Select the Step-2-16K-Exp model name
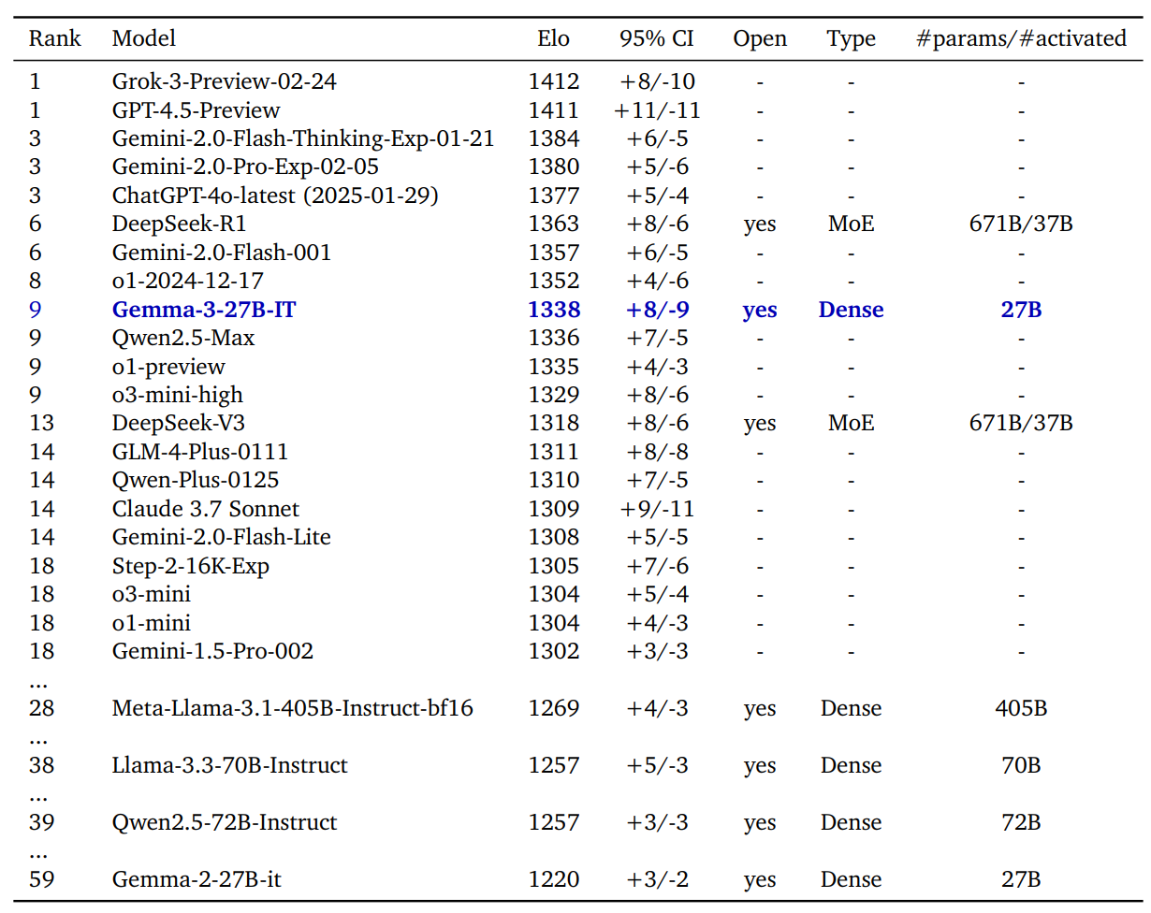 click(x=191, y=567)
